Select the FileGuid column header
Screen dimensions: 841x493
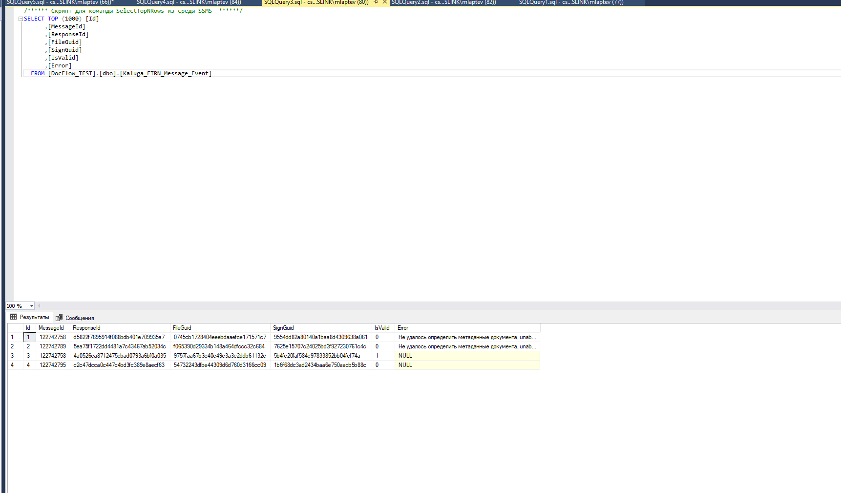220,328
